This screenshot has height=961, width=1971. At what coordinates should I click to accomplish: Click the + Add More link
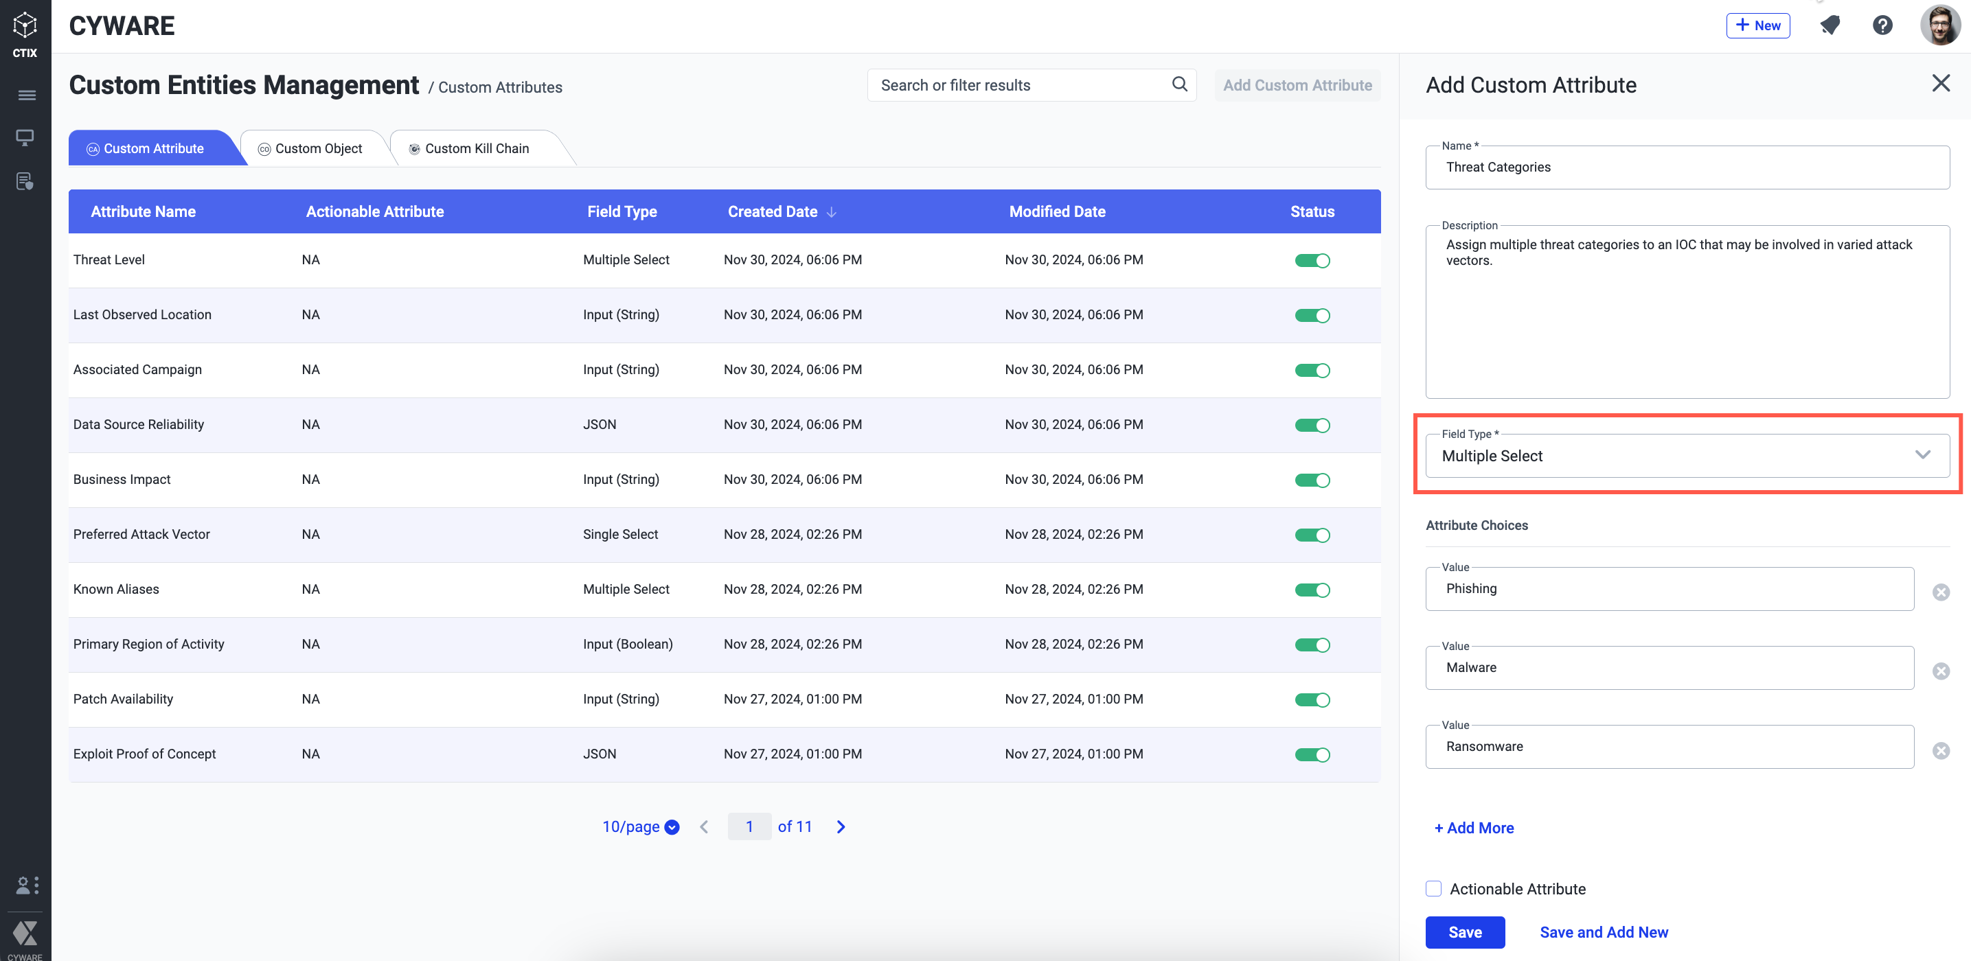click(x=1474, y=828)
